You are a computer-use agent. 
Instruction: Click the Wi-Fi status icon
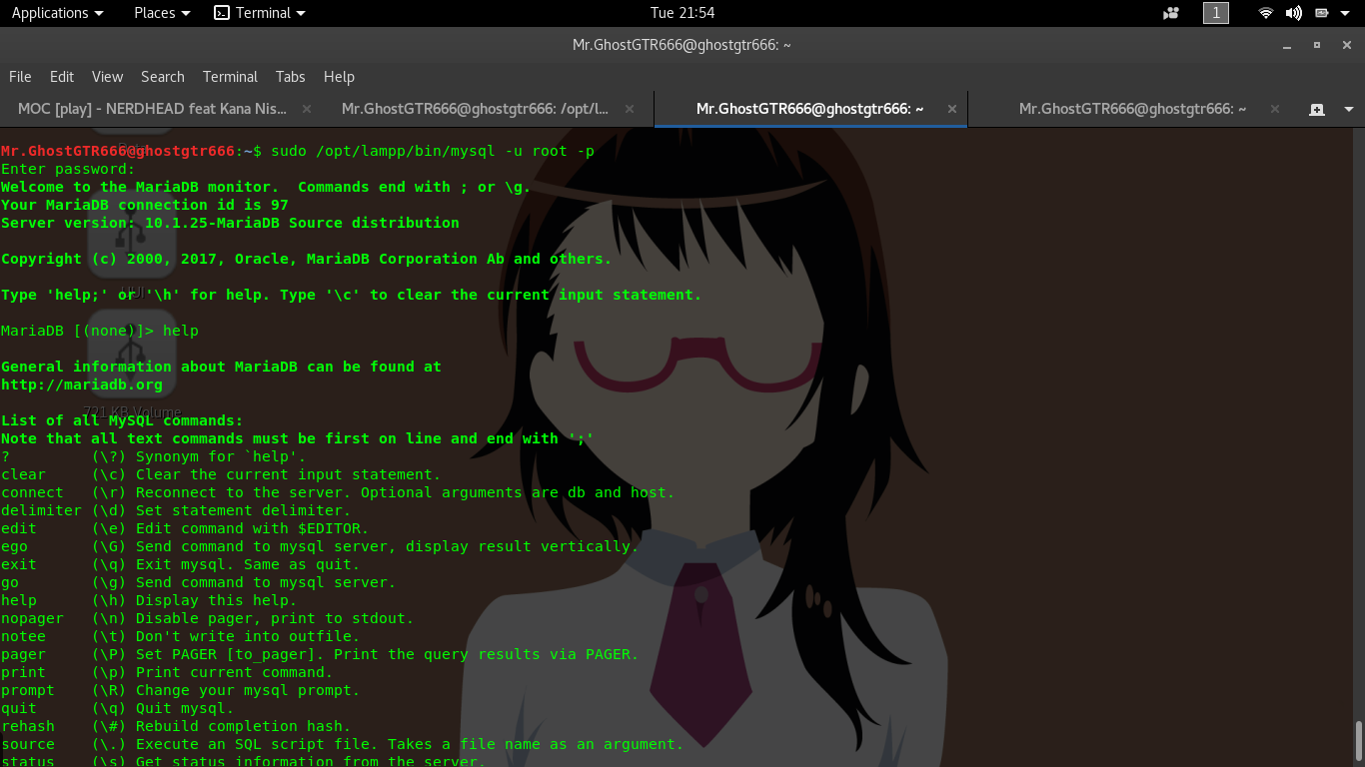click(1265, 13)
